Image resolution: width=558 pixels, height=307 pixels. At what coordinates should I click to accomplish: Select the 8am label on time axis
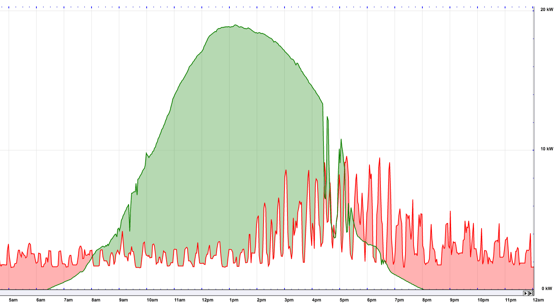[x=96, y=300]
